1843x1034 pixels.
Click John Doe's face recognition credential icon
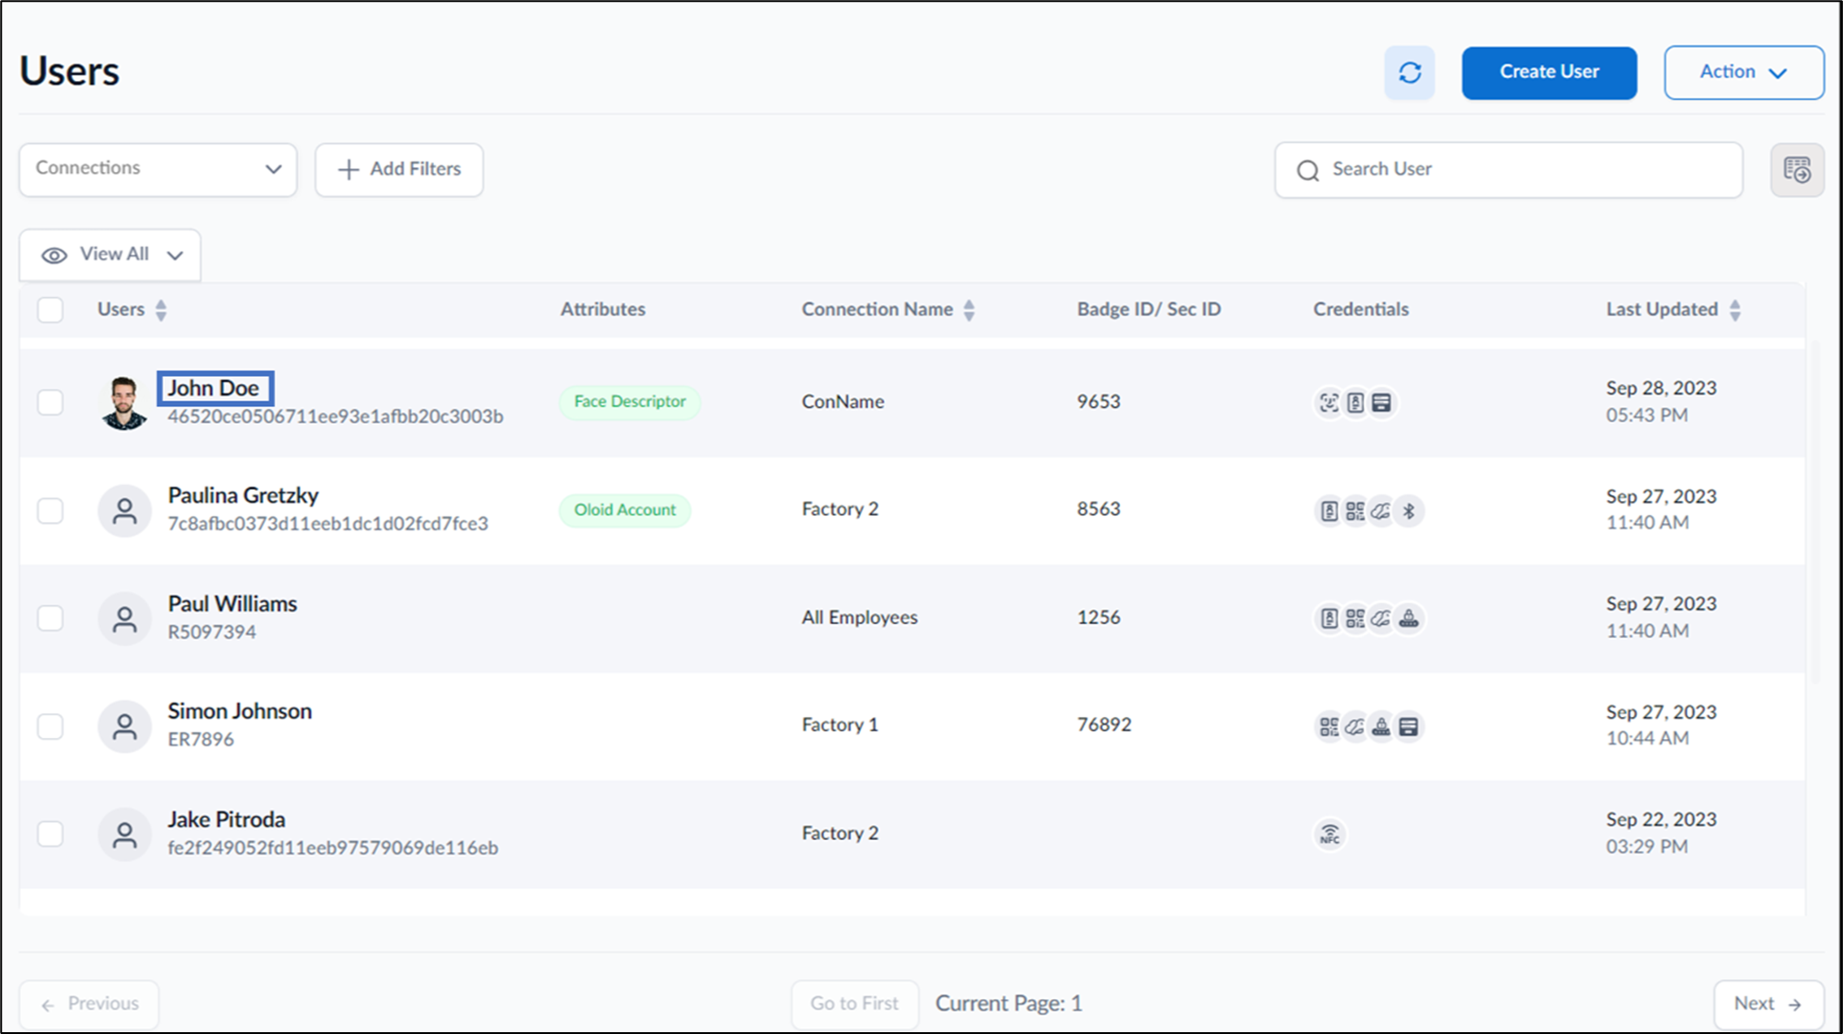1329,403
